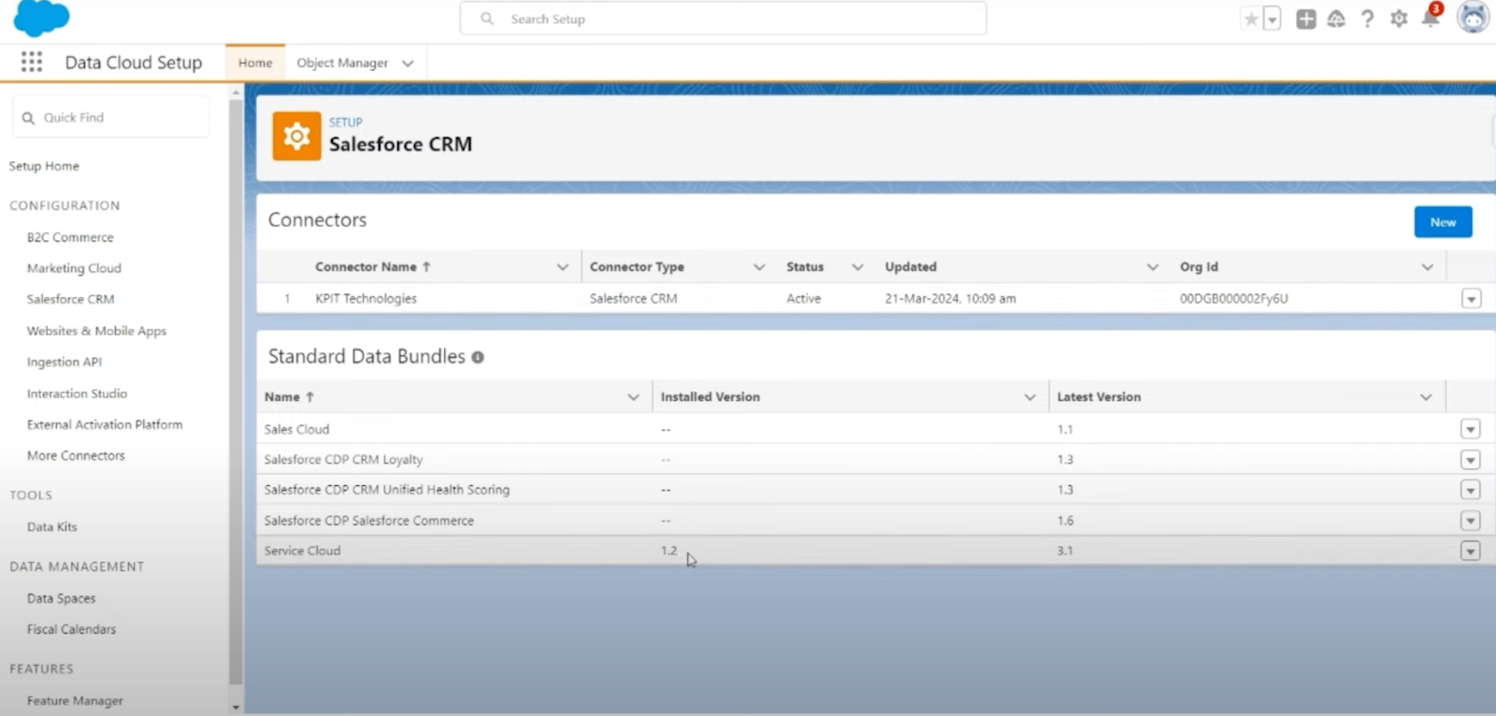Click the sidebar scroll down arrow
The image size is (1496, 716).
click(x=236, y=708)
